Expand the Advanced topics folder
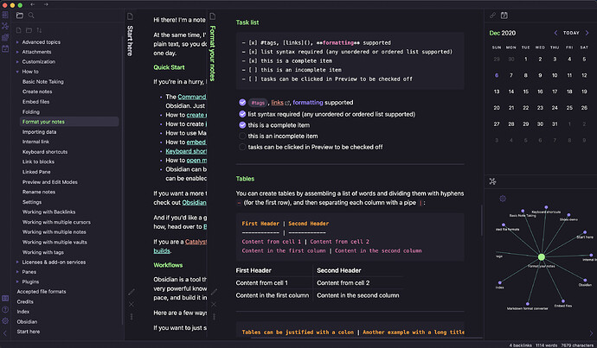The image size is (597, 348). (17, 42)
